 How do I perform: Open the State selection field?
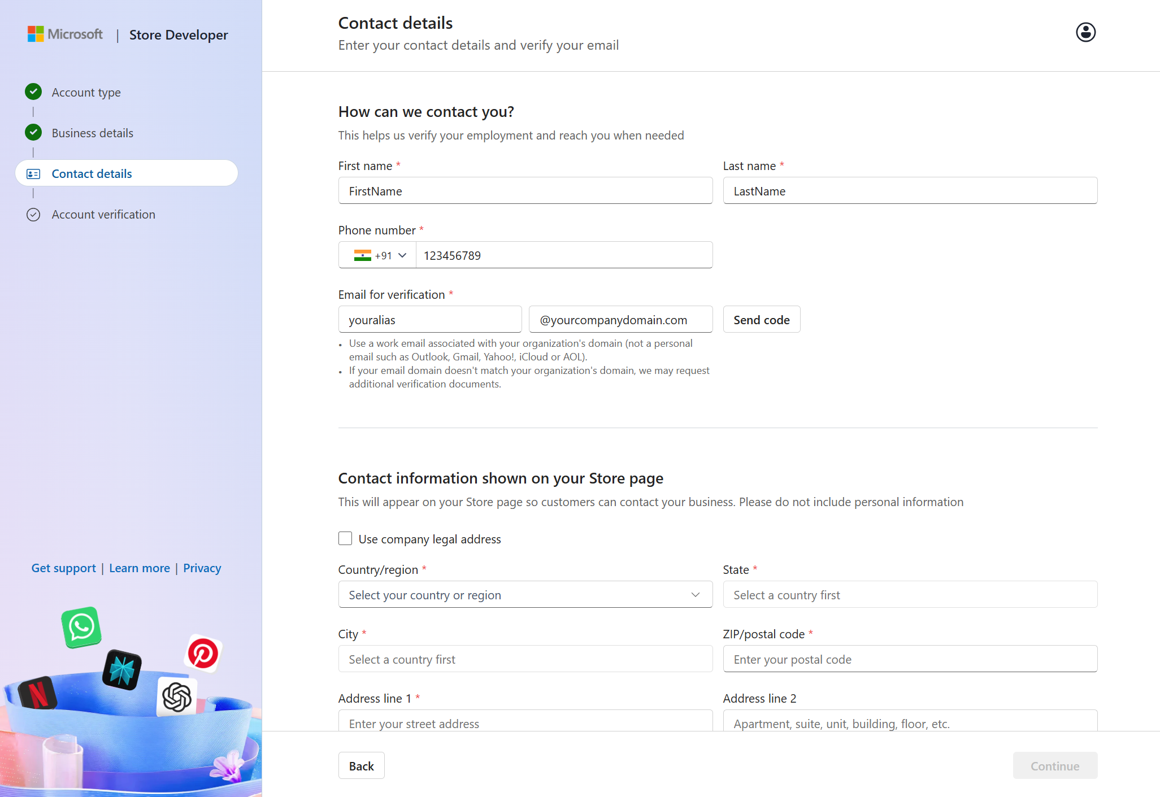click(x=910, y=594)
